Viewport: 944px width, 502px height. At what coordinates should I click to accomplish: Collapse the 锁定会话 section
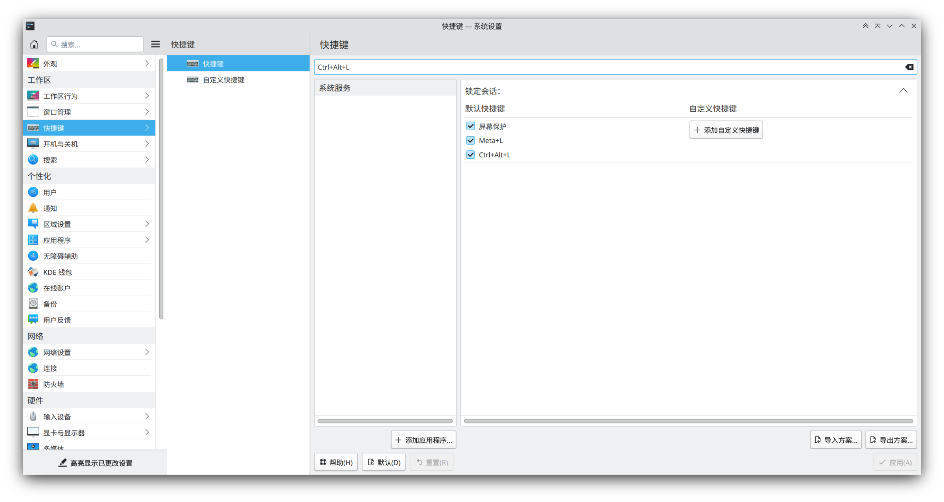coord(903,90)
